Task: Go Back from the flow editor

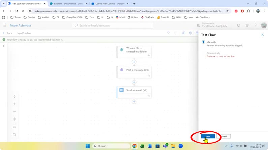Action: 7,33
